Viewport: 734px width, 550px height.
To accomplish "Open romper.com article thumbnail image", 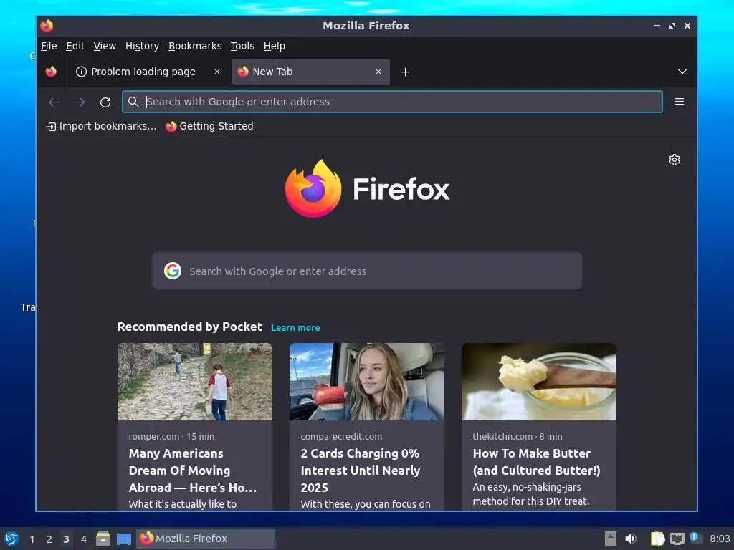I will coord(195,382).
